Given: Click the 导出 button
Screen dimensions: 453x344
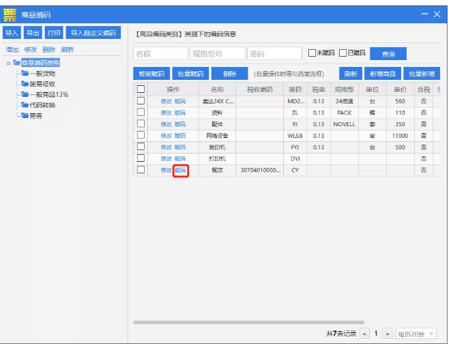Looking at the screenshot, I should (33, 33).
